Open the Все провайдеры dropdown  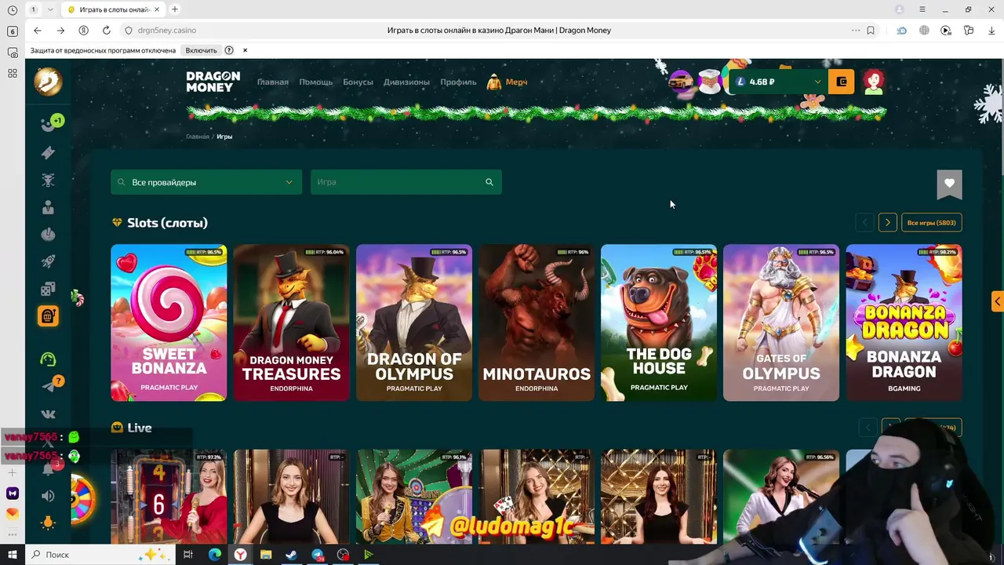tap(206, 182)
